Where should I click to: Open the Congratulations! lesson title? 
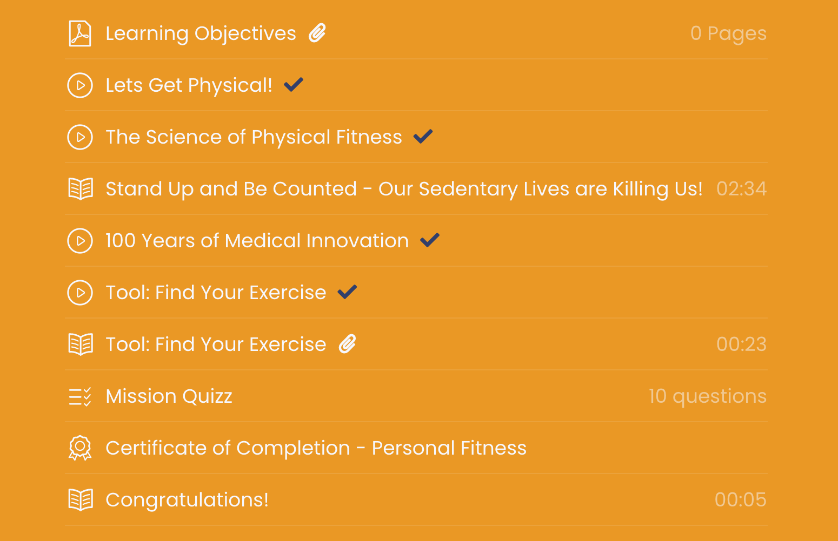tap(187, 500)
